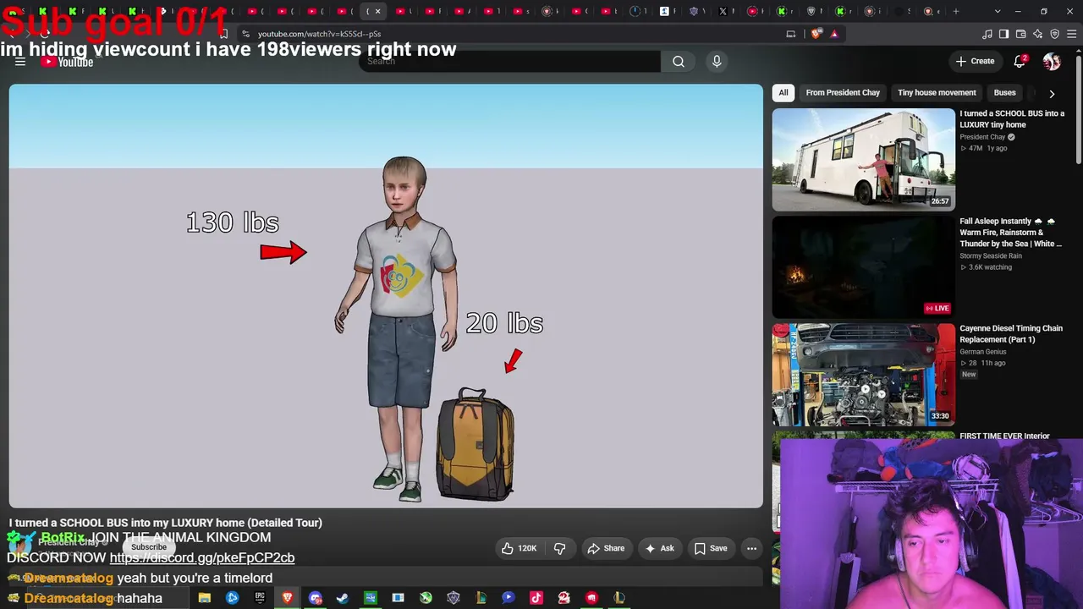This screenshot has width=1083, height=609.
Task: Visit the German Genius channel
Action: point(983,352)
